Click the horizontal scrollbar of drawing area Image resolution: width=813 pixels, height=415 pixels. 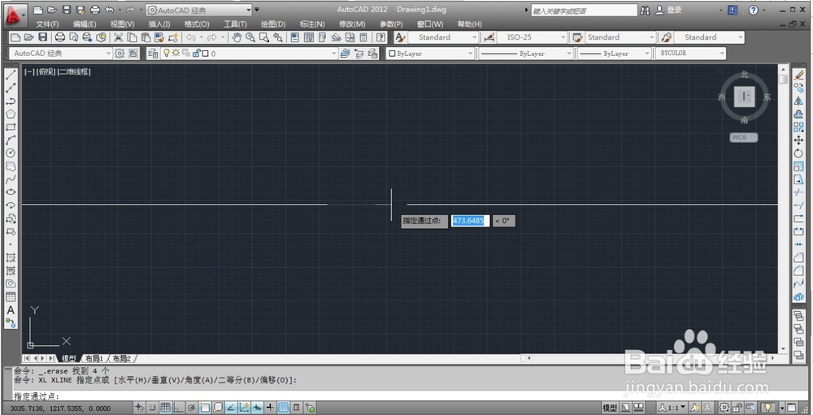[x=650, y=358]
